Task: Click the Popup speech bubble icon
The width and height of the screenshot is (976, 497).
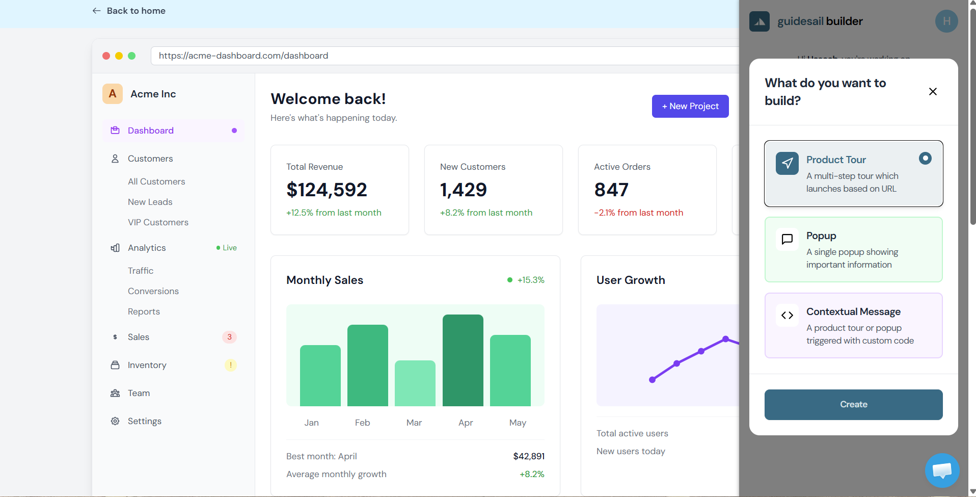Action: coord(787,239)
